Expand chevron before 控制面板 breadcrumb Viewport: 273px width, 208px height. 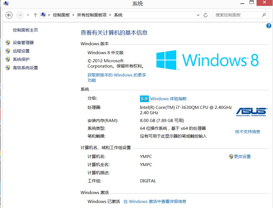tap(49, 15)
